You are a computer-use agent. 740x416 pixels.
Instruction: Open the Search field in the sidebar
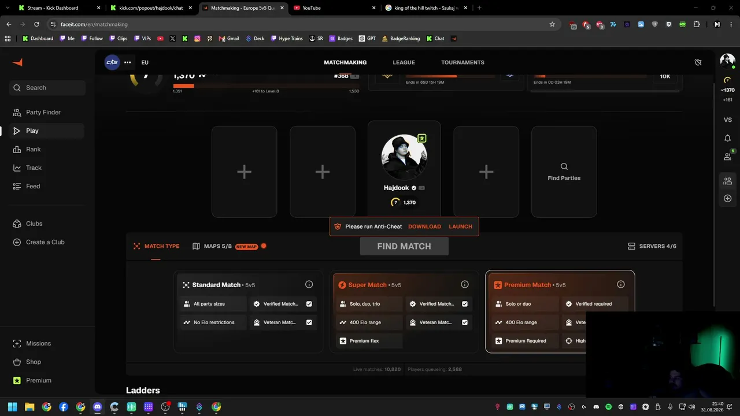click(x=48, y=88)
